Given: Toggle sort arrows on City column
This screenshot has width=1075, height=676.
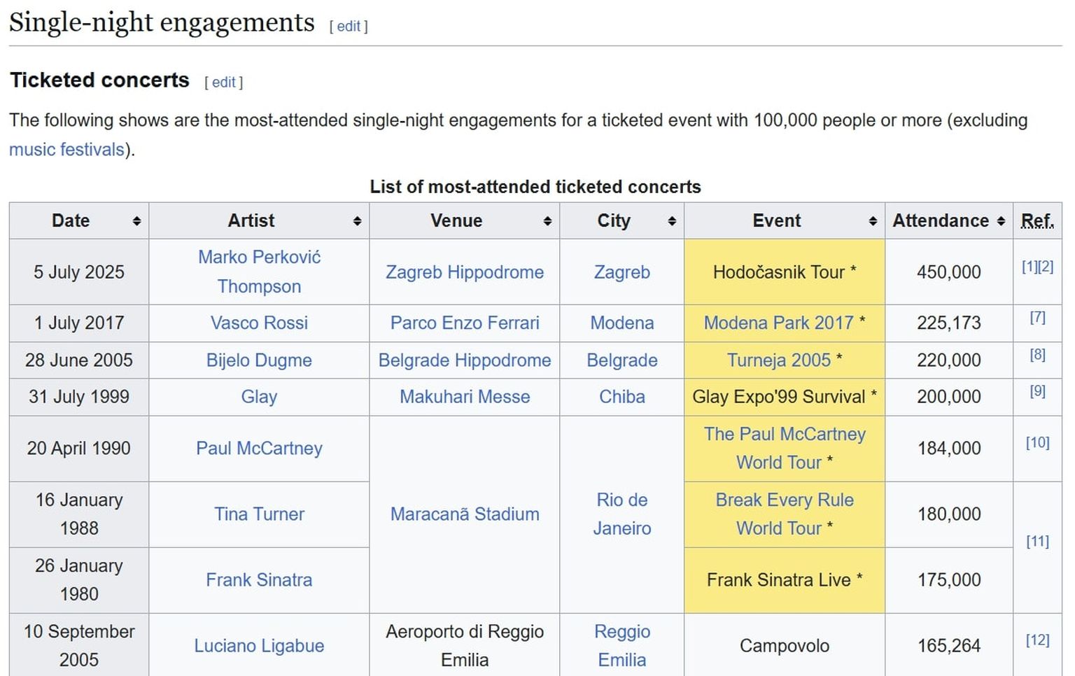Looking at the screenshot, I should [672, 221].
